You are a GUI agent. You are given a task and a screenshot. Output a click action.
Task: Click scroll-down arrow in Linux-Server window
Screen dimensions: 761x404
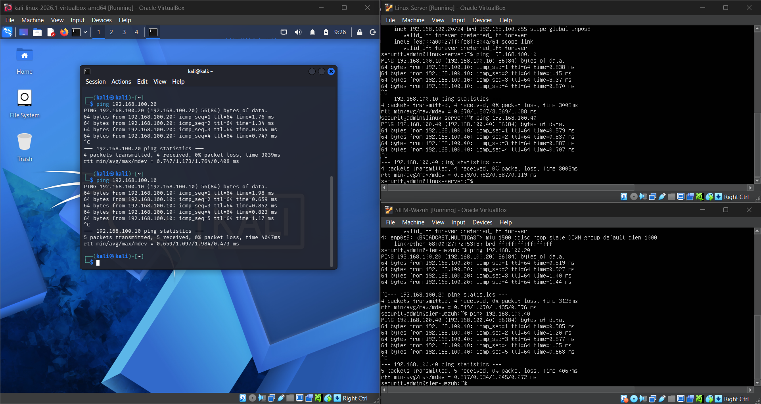tap(757, 181)
